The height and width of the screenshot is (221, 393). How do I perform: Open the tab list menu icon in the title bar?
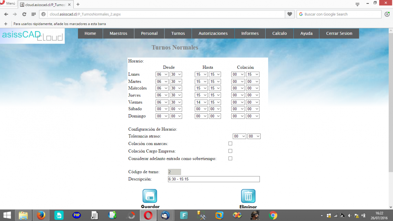click(x=358, y=5)
